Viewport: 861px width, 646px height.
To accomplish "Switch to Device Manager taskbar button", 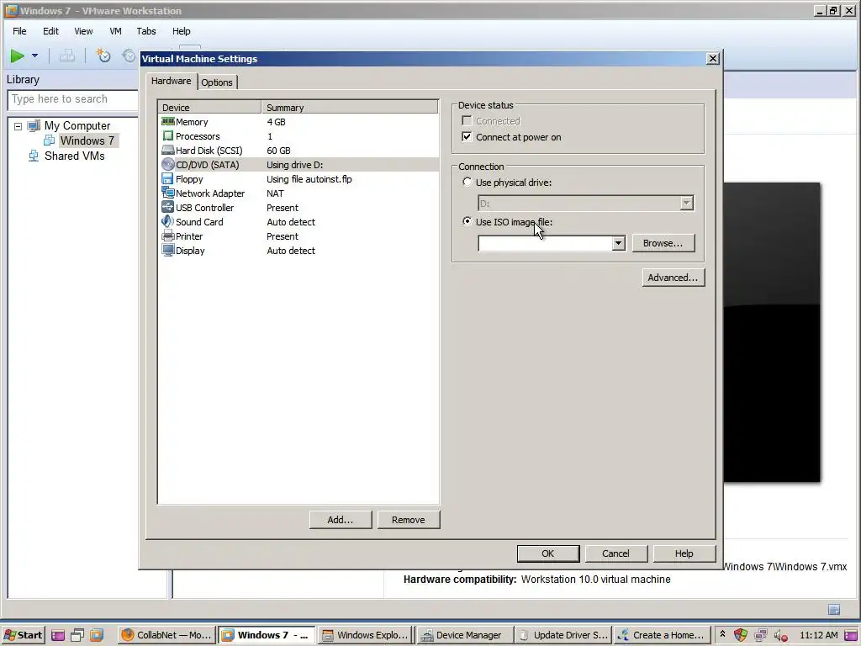I will pos(465,635).
